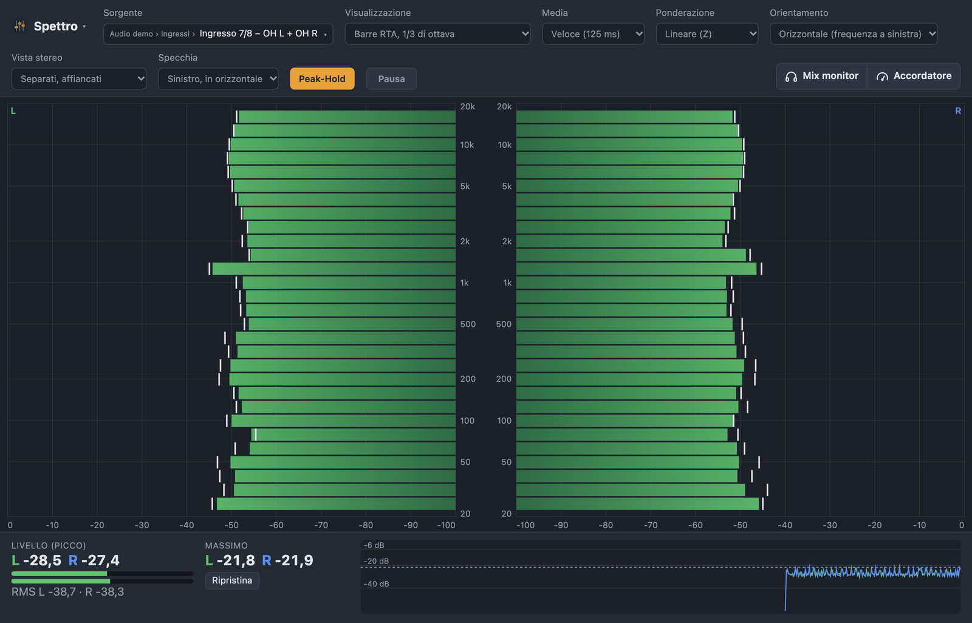
Task: Click the right level peak meter bar
Action: click(x=102, y=581)
